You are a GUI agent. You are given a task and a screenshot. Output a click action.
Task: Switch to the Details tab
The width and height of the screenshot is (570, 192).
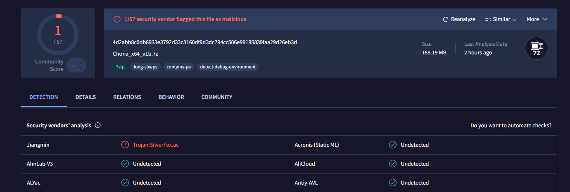point(85,97)
